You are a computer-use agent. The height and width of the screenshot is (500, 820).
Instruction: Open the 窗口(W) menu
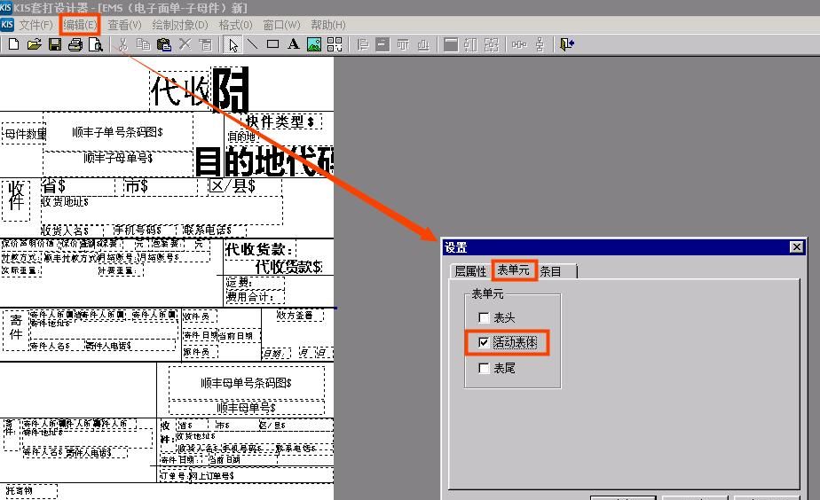tap(281, 25)
